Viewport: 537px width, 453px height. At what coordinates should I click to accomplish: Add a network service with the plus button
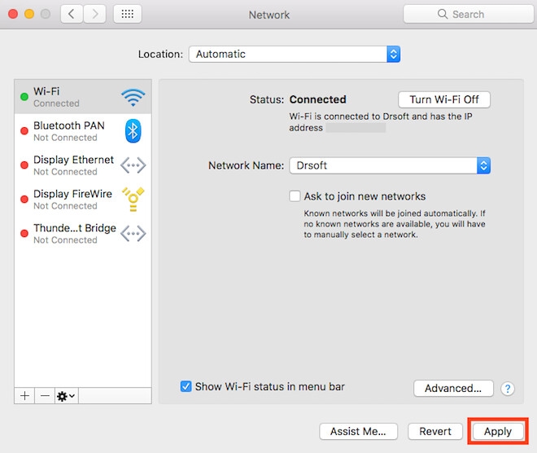tap(24, 396)
